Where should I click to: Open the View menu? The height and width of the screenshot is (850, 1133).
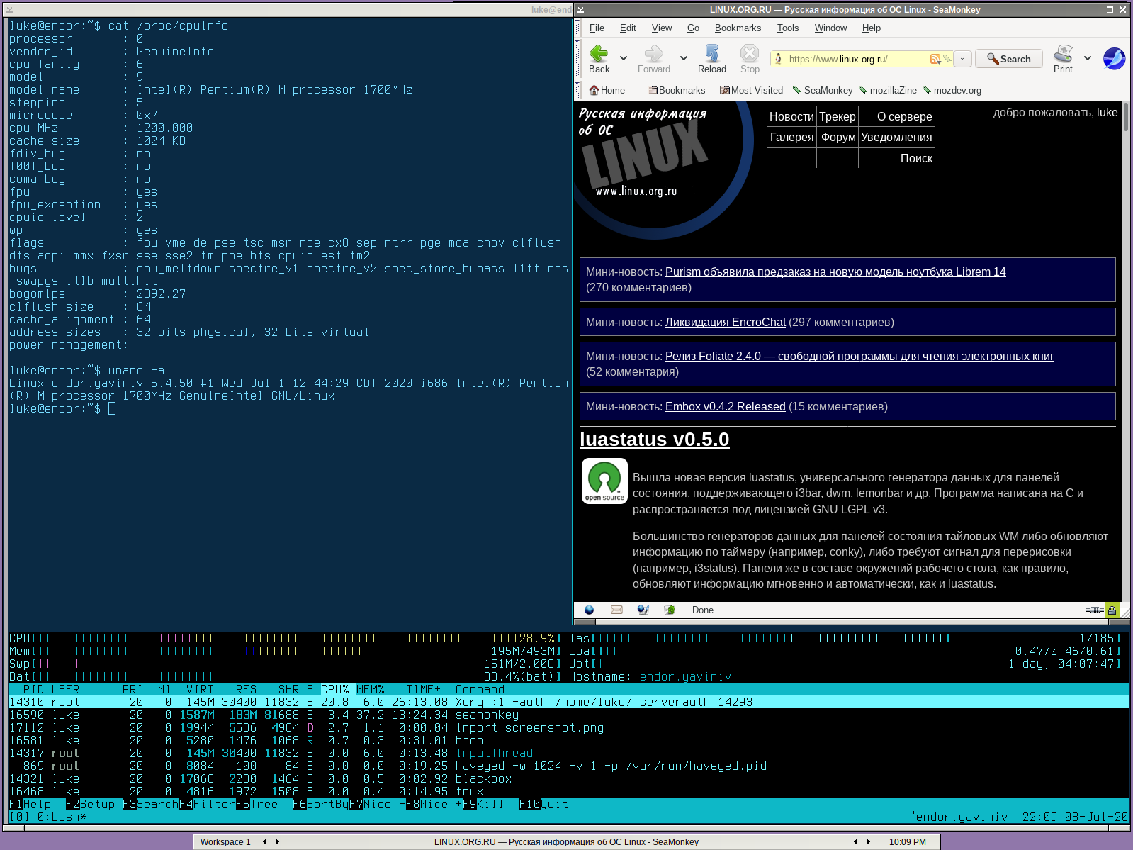662,28
